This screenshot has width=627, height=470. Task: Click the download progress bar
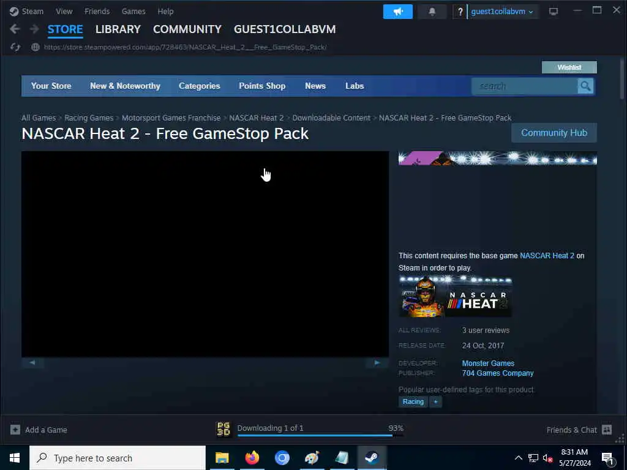click(x=320, y=435)
